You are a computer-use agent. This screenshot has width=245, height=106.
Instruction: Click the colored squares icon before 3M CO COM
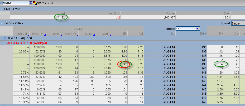[35, 3]
